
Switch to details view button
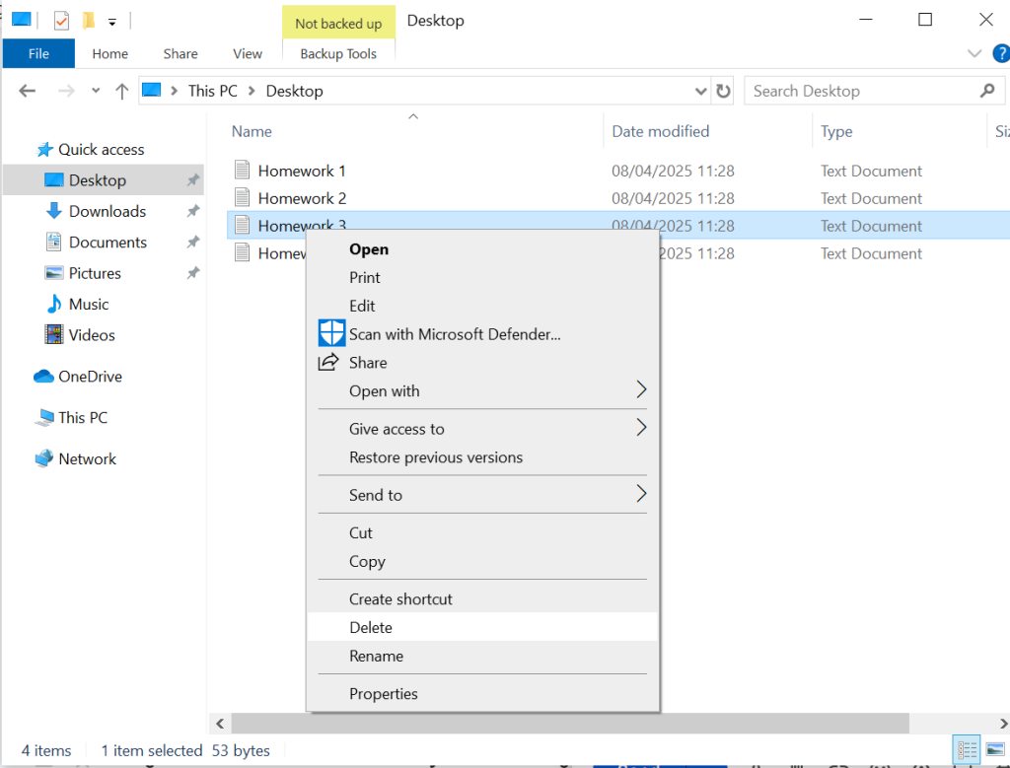(967, 750)
